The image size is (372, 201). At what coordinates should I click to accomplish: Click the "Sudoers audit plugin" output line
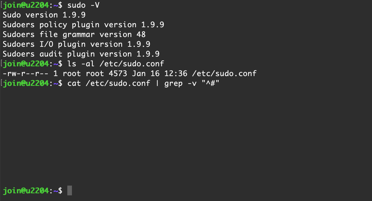click(81, 54)
